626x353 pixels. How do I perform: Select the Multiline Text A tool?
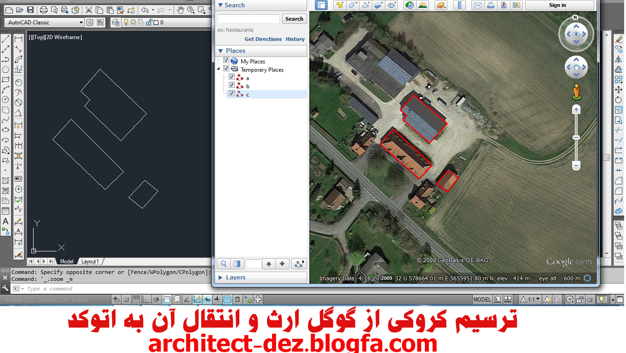pos(6,222)
